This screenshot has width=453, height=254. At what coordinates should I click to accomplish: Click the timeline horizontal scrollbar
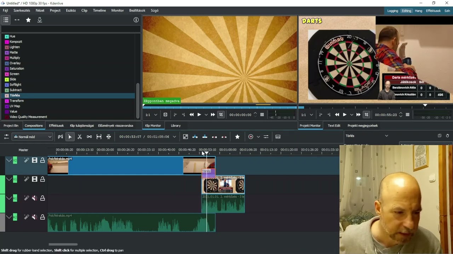coord(63,244)
